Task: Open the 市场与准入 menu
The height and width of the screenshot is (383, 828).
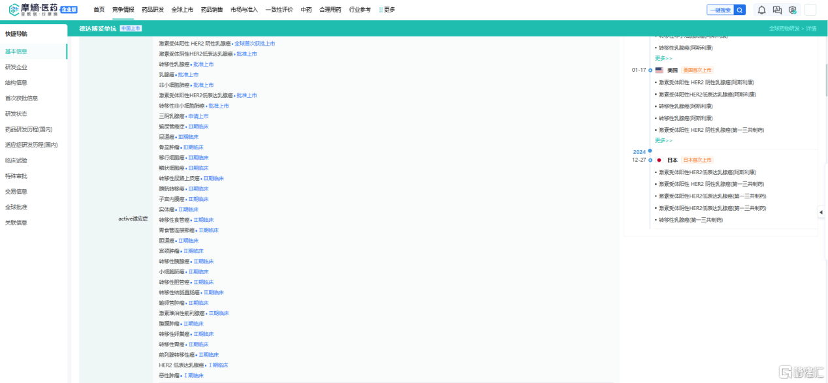Action: coord(244,10)
